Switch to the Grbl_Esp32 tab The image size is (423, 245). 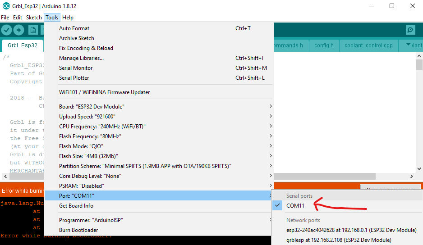(x=23, y=45)
